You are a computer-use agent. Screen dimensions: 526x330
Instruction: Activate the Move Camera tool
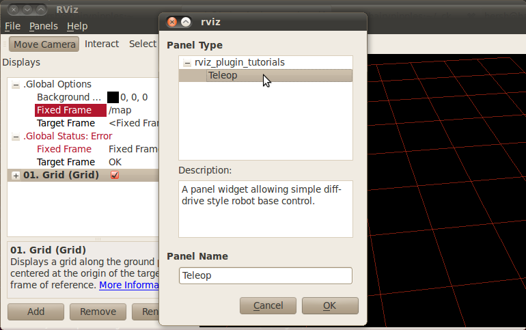pos(44,44)
